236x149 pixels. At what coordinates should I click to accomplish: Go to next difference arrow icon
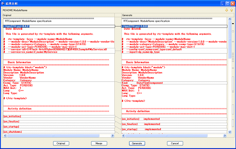[227, 10]
